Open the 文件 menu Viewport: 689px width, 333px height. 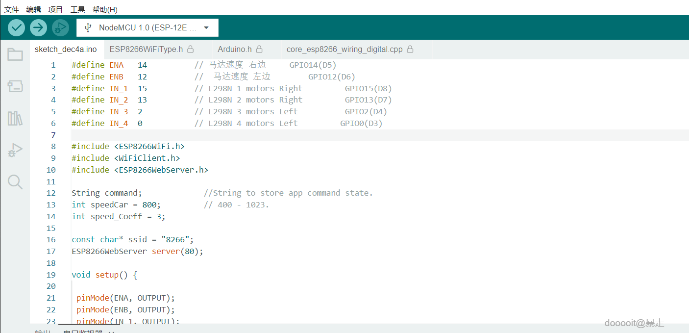click(12, 9)
